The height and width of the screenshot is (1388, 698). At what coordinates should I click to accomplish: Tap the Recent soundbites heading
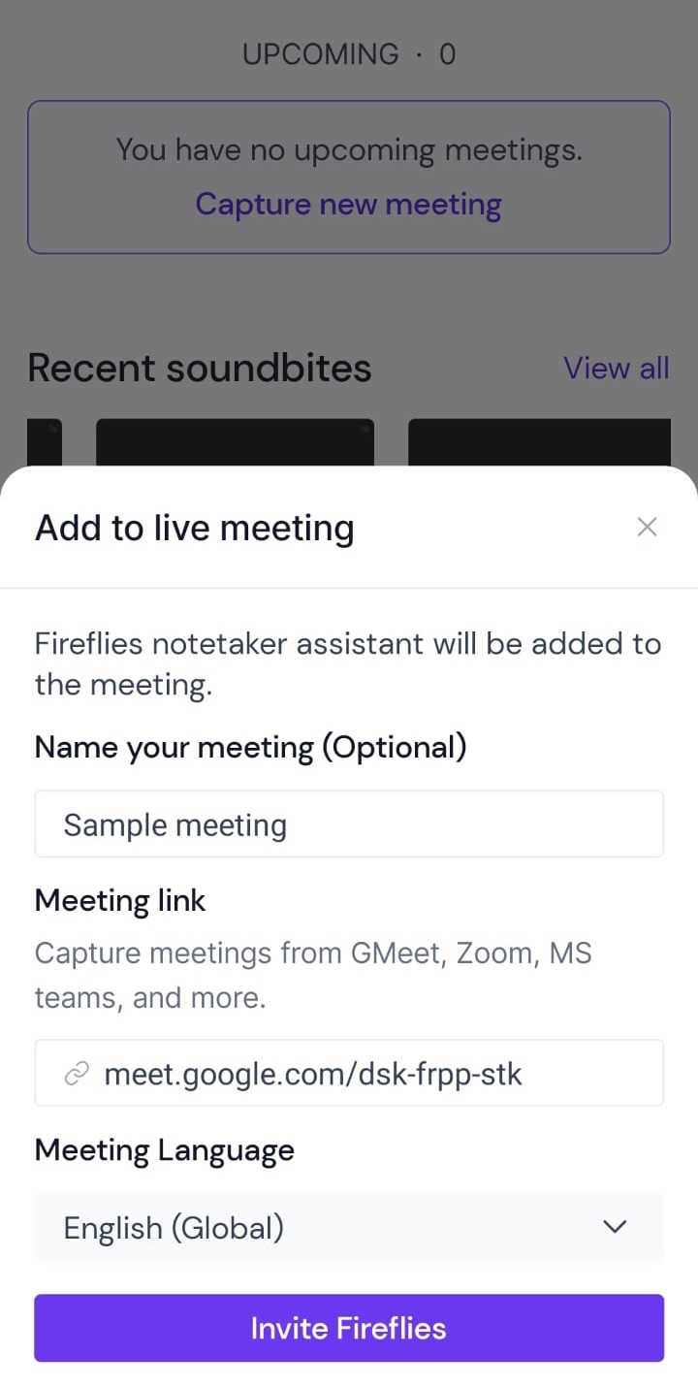tap(200, 368)
